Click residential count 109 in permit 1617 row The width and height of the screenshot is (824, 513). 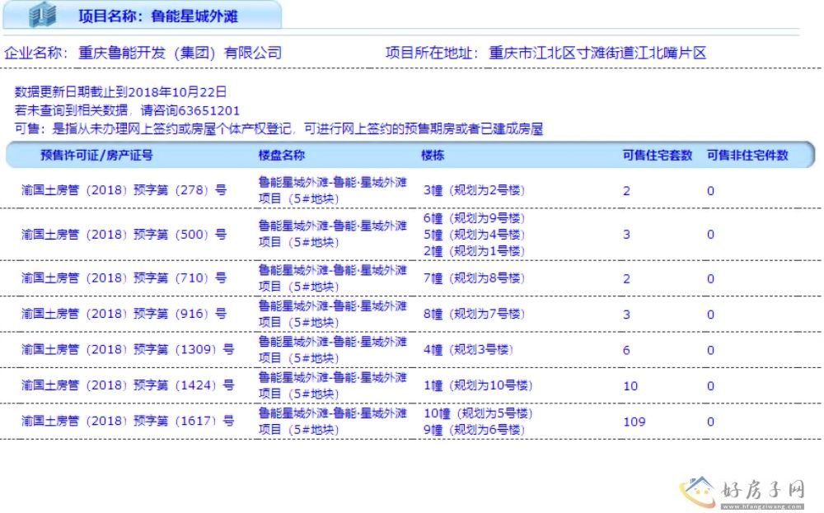634,422
